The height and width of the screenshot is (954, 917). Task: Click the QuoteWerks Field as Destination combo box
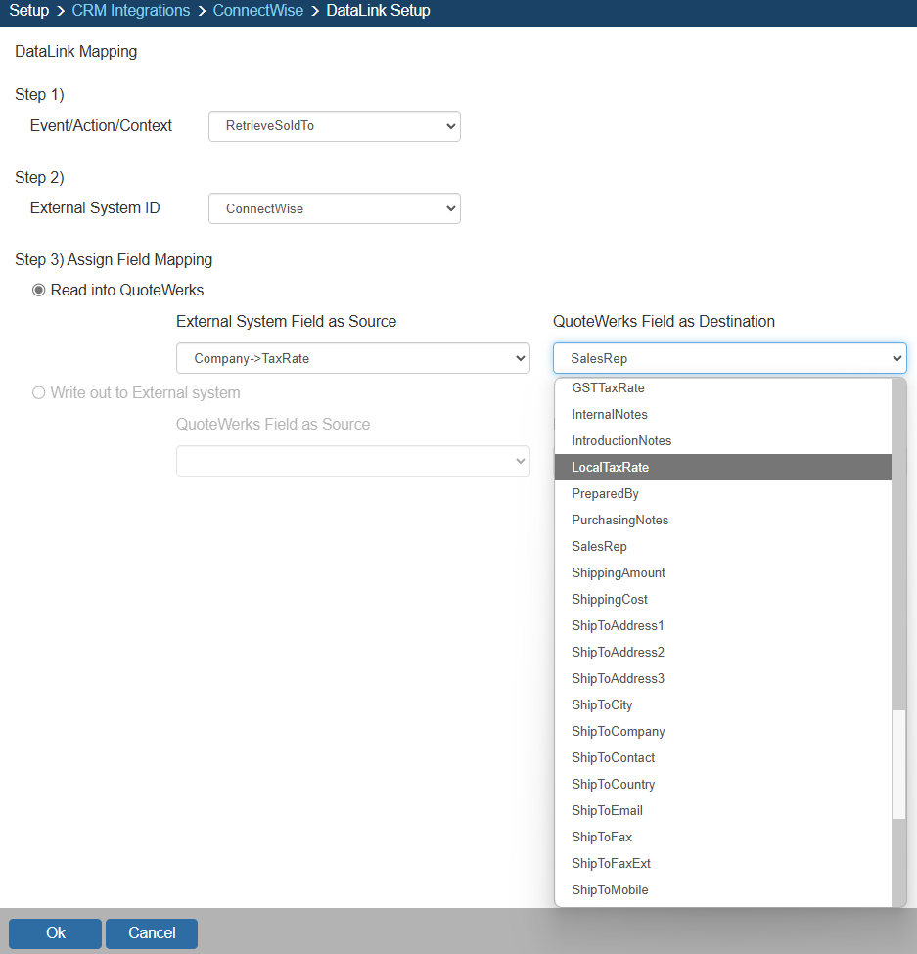pyautogui.click(x=729, y=358)
